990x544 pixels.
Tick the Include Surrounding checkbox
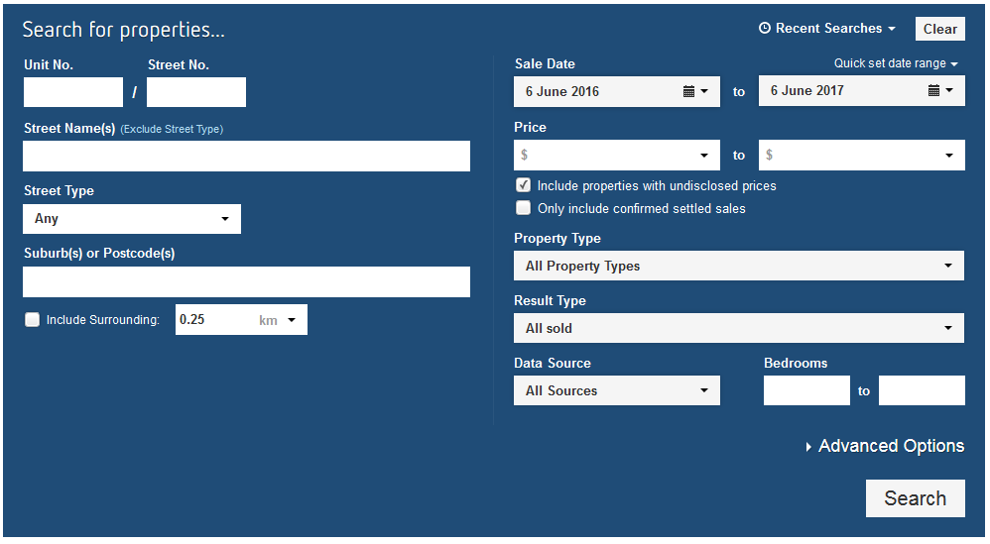tap(33, 319)
